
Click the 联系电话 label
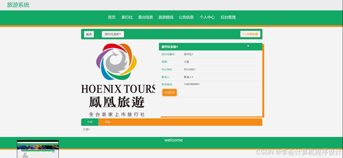[x=167, y=85]
